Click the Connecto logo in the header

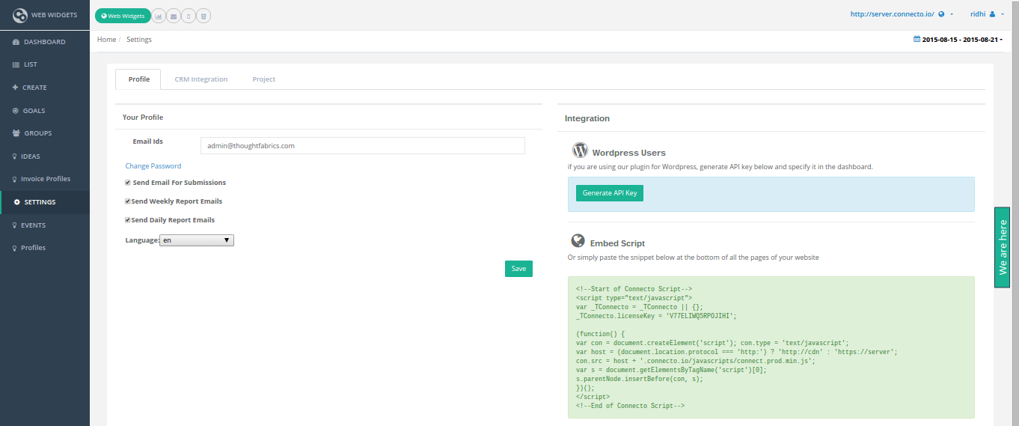20,15
